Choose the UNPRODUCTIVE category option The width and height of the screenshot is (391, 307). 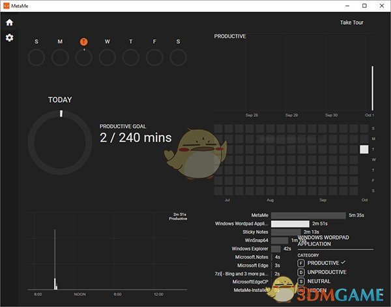pyautogui.click(x=322, y=272)
